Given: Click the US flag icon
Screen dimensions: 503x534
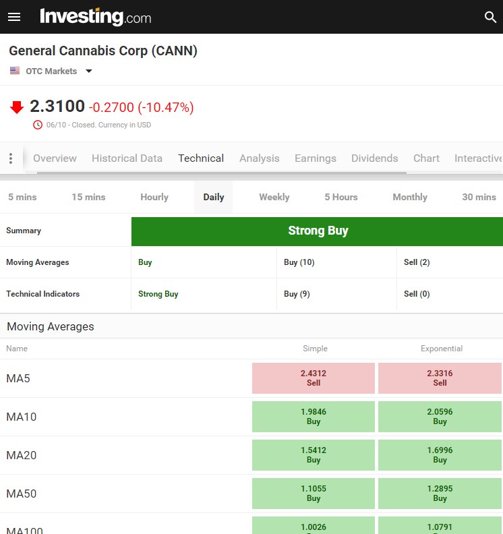Looking at the screenshot, I should 15,71.
